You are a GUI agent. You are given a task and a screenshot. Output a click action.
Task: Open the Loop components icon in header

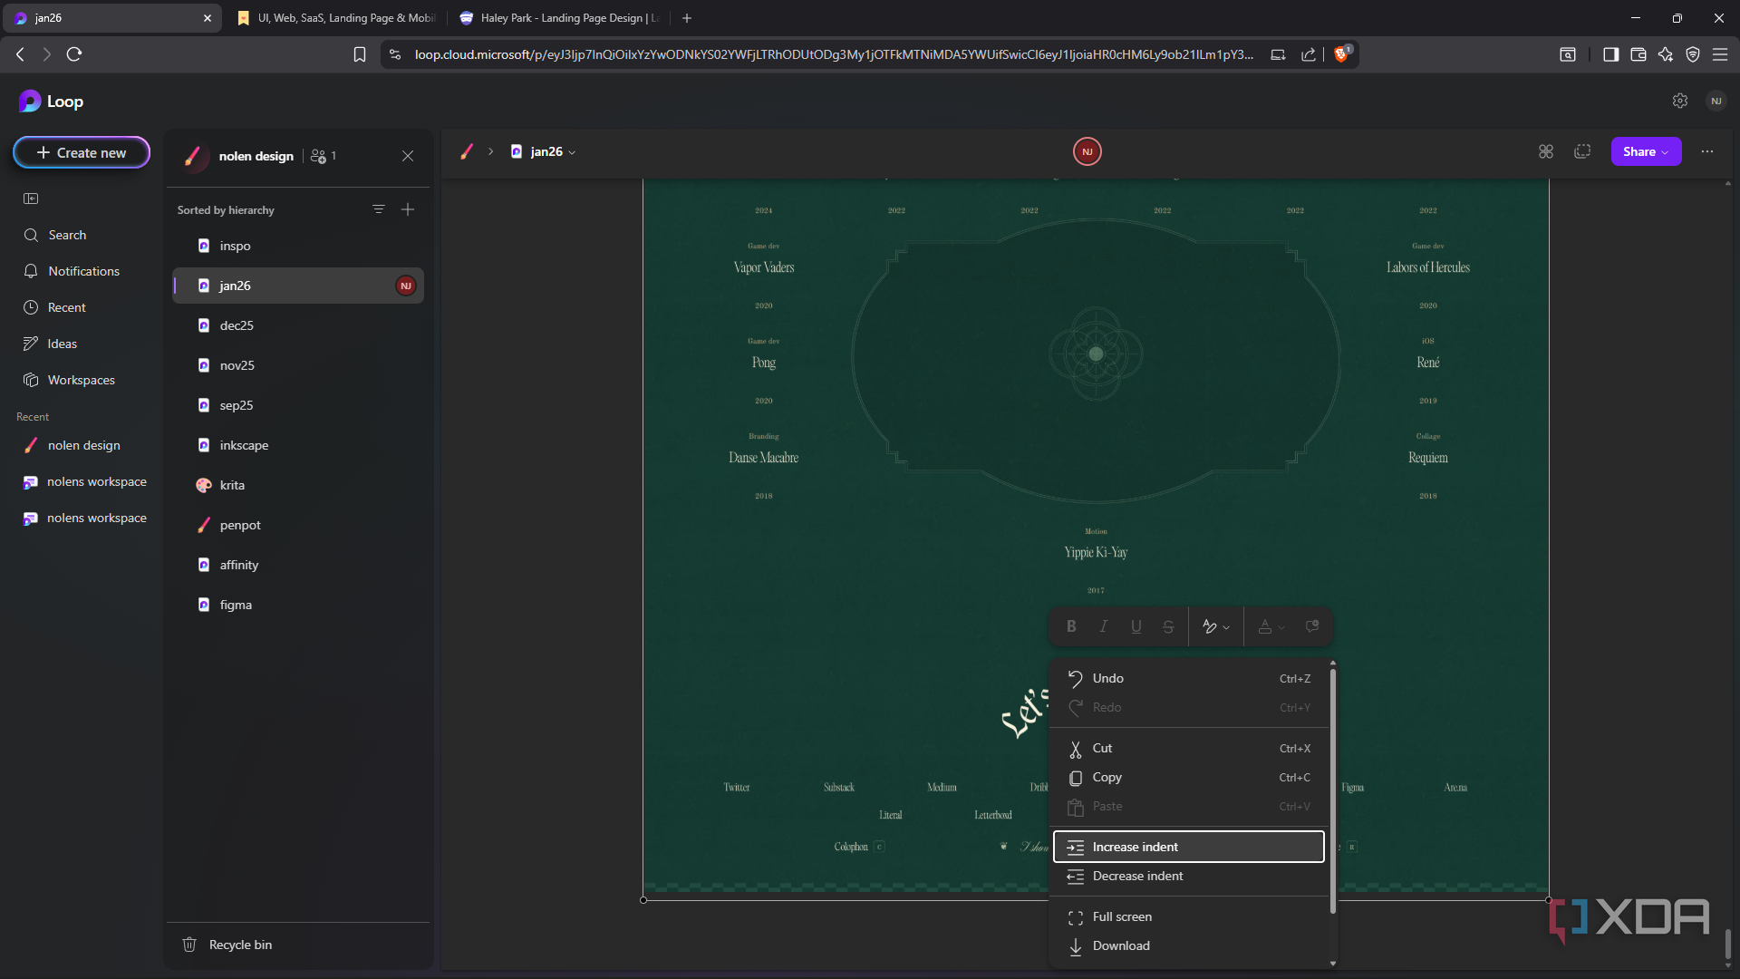pos(1546,151)
